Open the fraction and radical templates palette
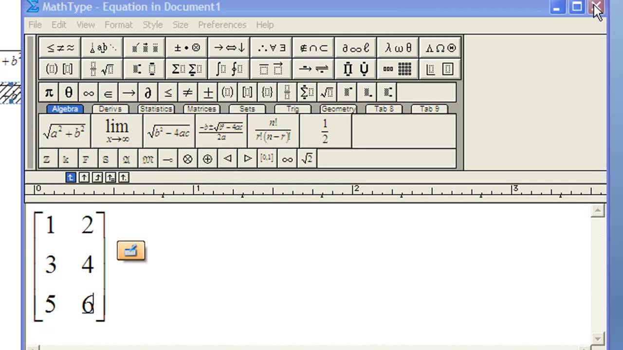 [x=102, y=69]
